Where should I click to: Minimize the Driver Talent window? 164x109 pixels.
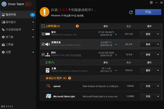click(156, 3)
